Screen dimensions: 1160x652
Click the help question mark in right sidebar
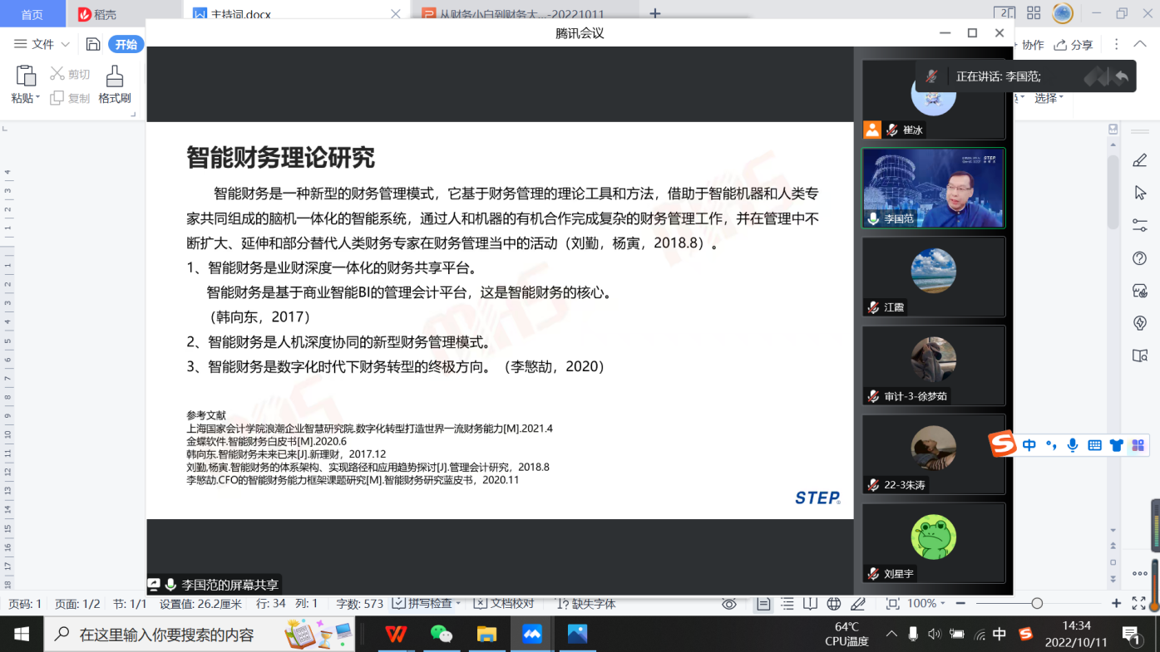[1140, 258]
